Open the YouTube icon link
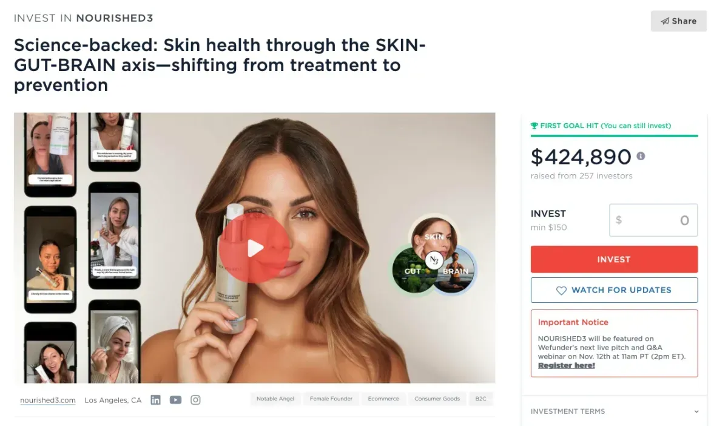Screen dimensions: 728x426 [x=175, y=400]
